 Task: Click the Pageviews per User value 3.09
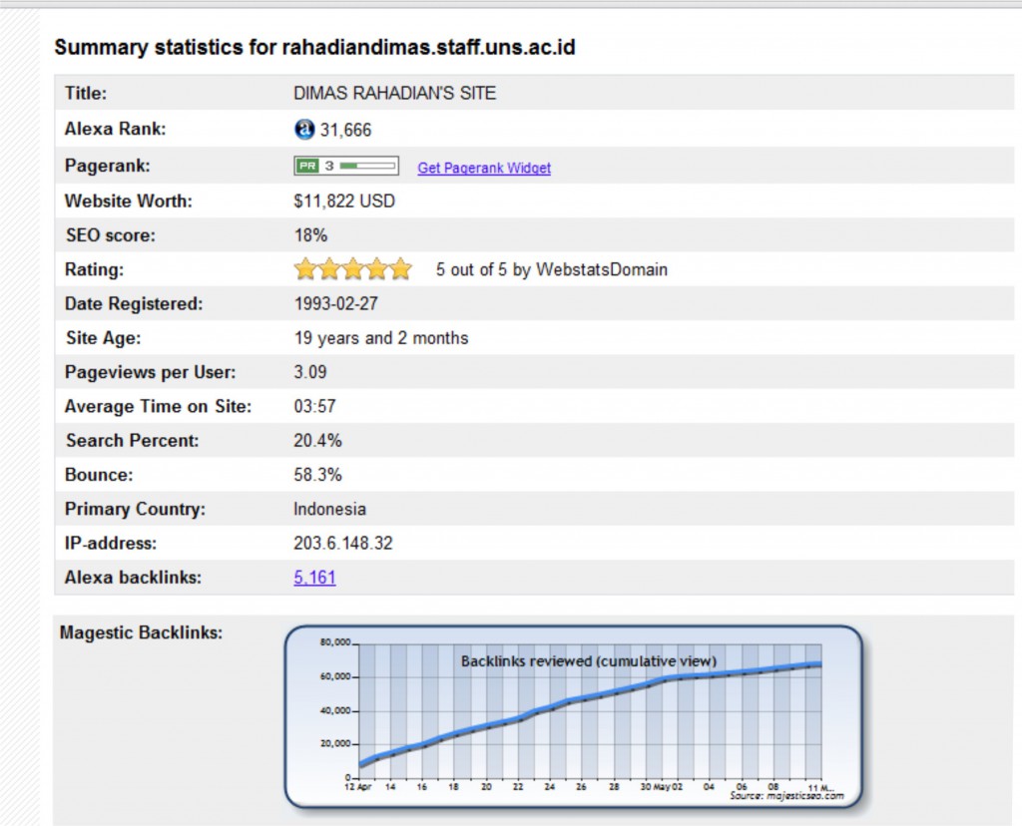coord(310,372)
